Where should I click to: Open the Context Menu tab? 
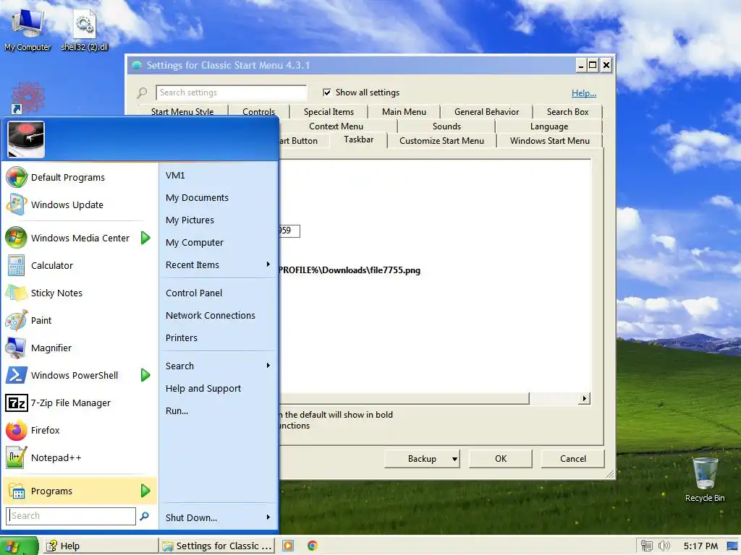[x=336, y=126]
